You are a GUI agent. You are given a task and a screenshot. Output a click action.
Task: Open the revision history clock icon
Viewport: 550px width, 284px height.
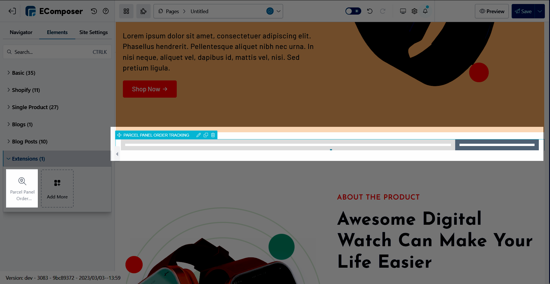94,11
